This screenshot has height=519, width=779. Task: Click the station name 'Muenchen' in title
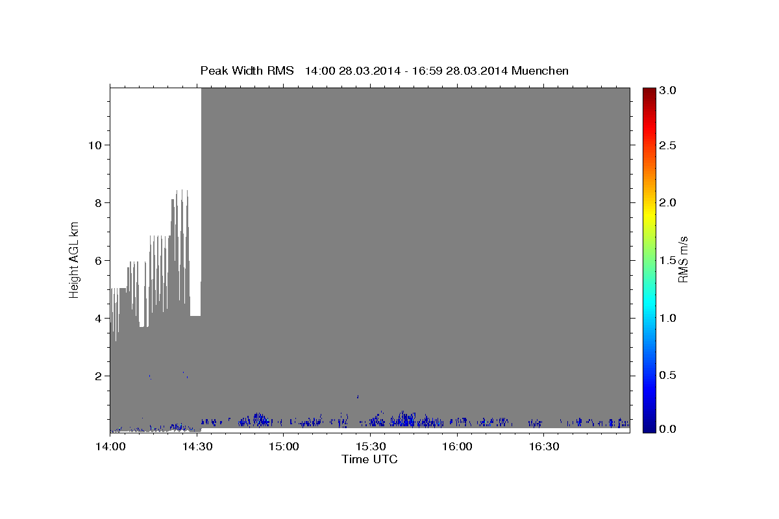tap(540, 71)
